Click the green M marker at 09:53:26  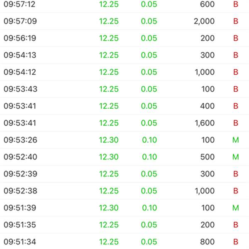(x=236, y=140)
